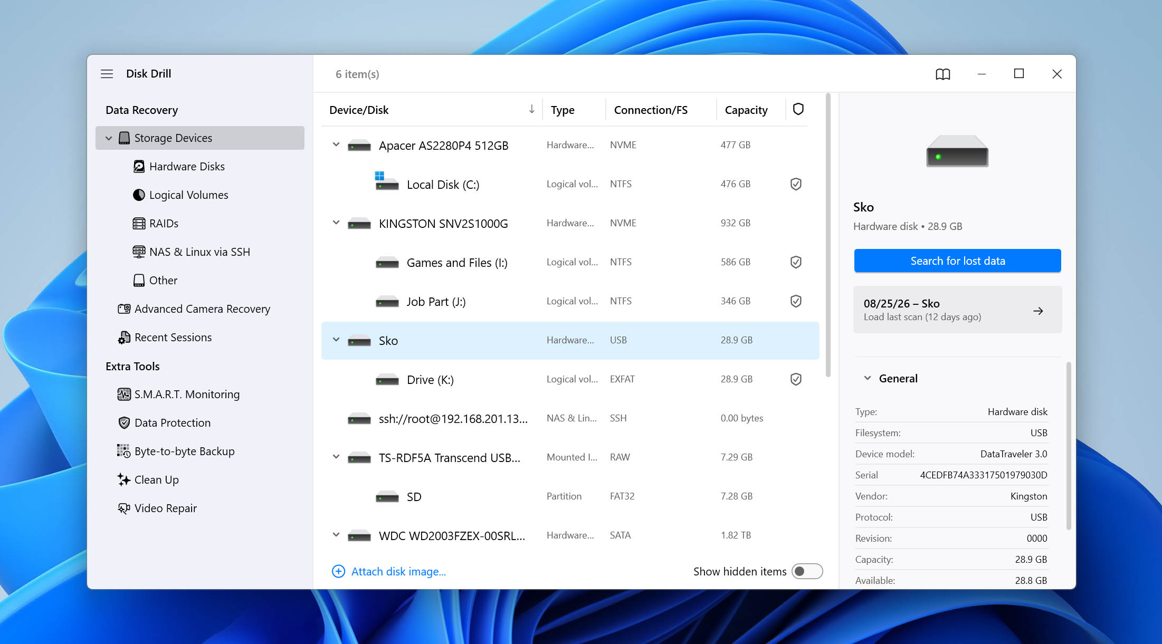Click the Kingston vendor value
This screenshot has width=1162, height=644.
[1028, 496]
